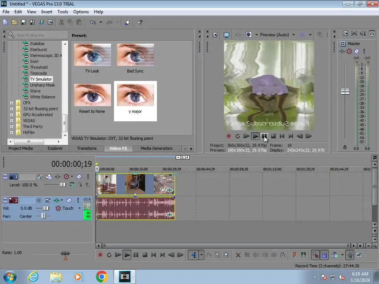Open Project Video Properties icon in the preview
The width and height of the screenshot is (379, 284).
pyautogui.click(x=215, y=35)
